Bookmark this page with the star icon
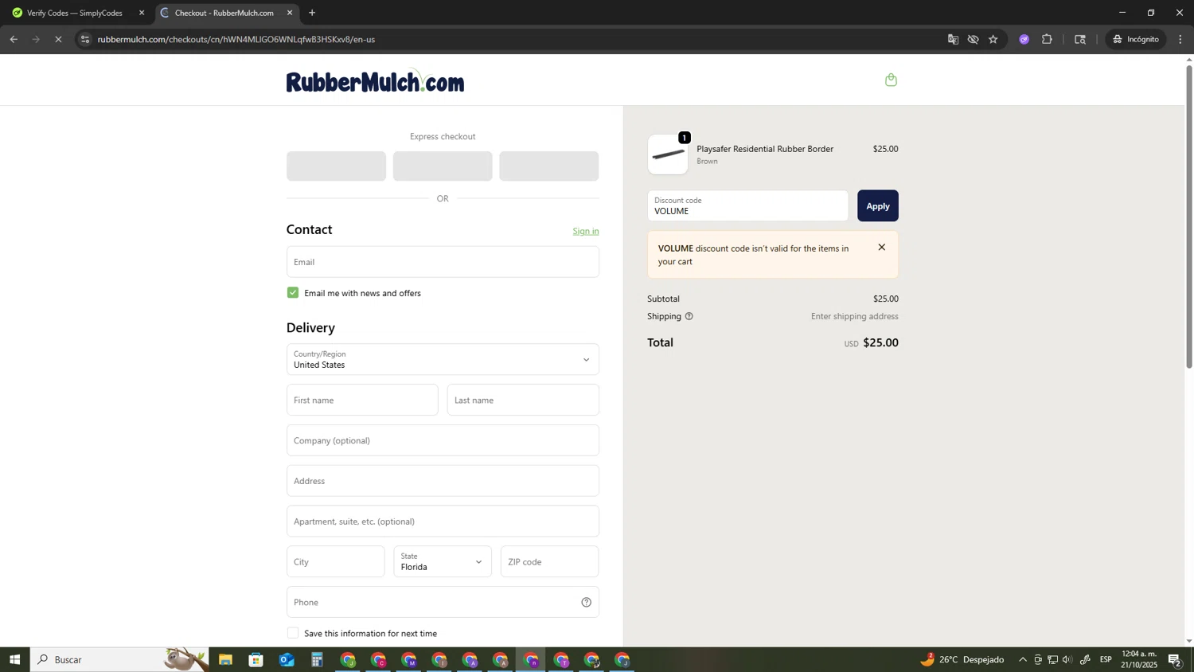This screenshot has width=1194, height=672. pyautogui.click(x=993, y=39)
